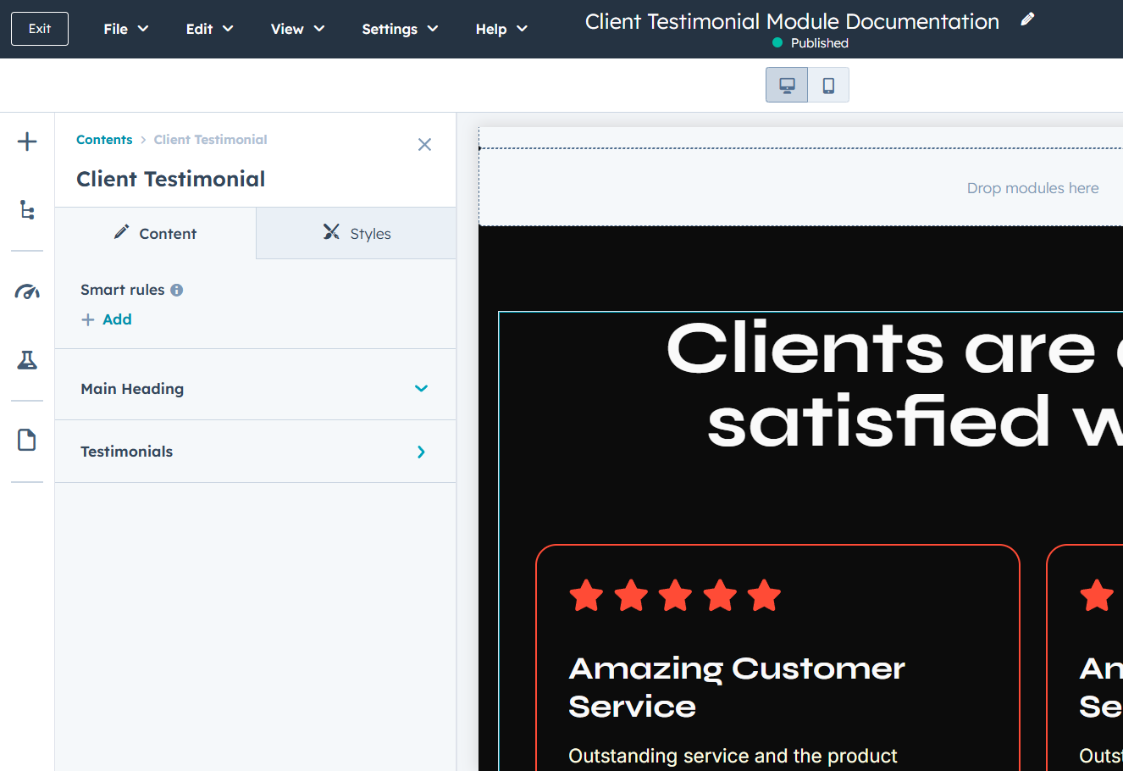
Task: Select the Content tab
Action: [x=155, y=234]
